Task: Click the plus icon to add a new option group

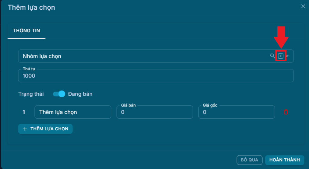Action: (281, 56)
